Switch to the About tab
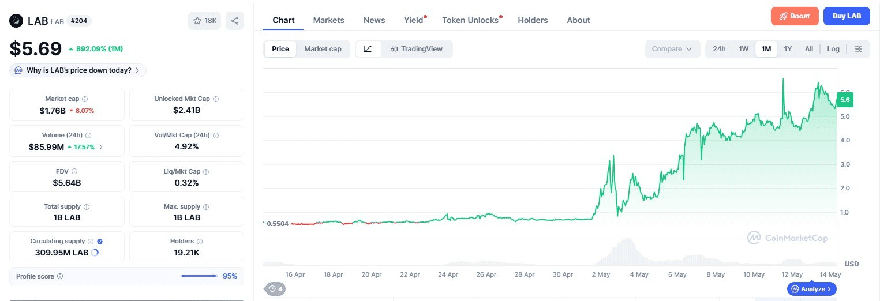880x301 pixels. [578, 20]
